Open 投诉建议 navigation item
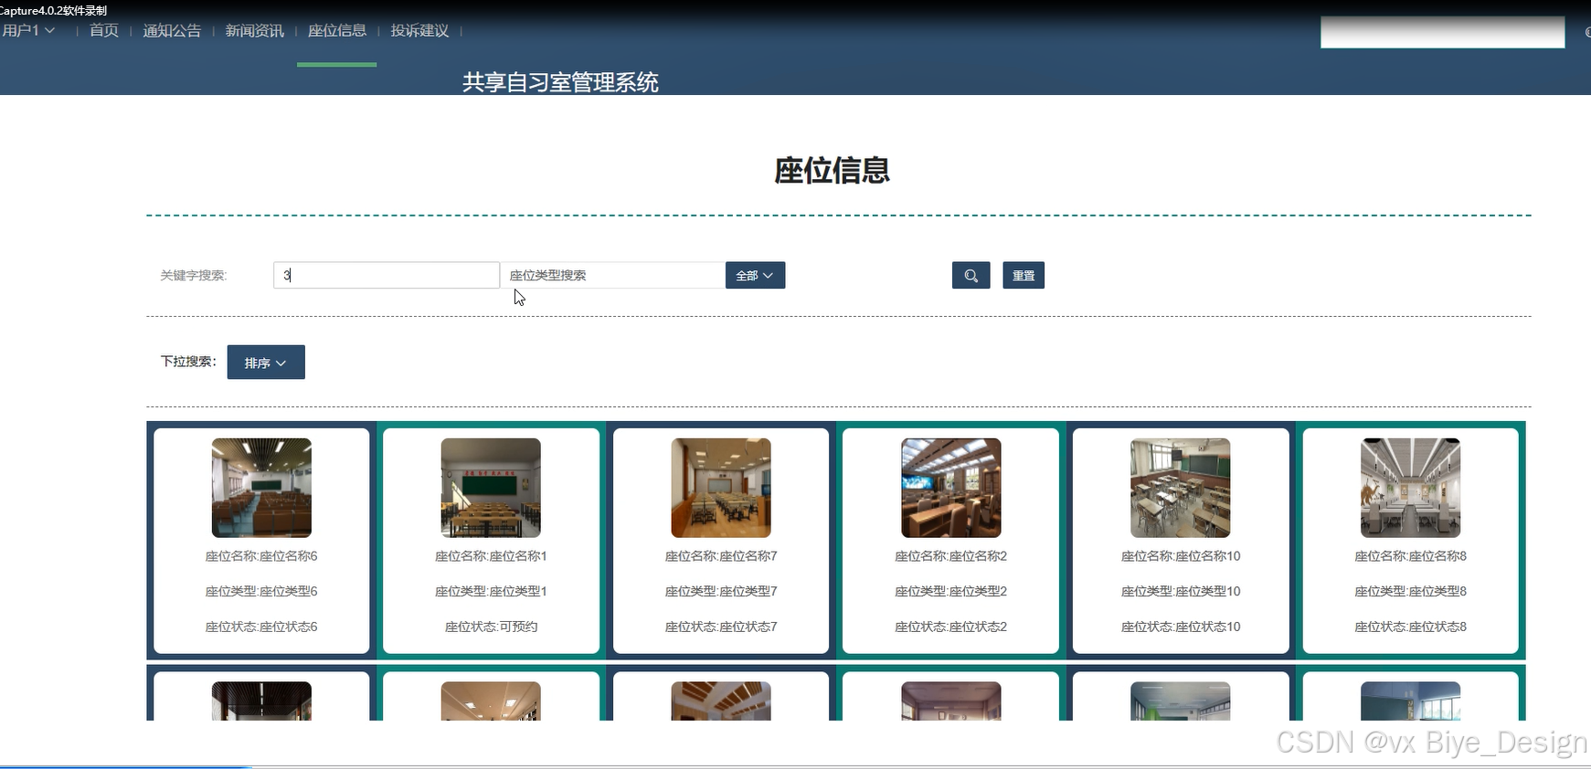This screenshot has height=769, width=1591. click(x=419, y=30)
